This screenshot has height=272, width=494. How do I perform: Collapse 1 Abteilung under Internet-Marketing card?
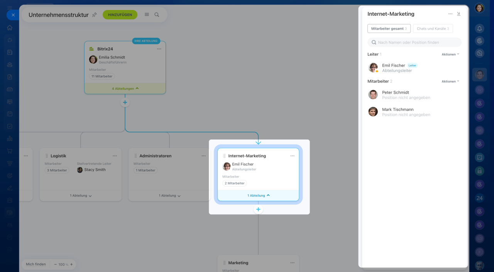pyautogui.click(x=258, y=196)
